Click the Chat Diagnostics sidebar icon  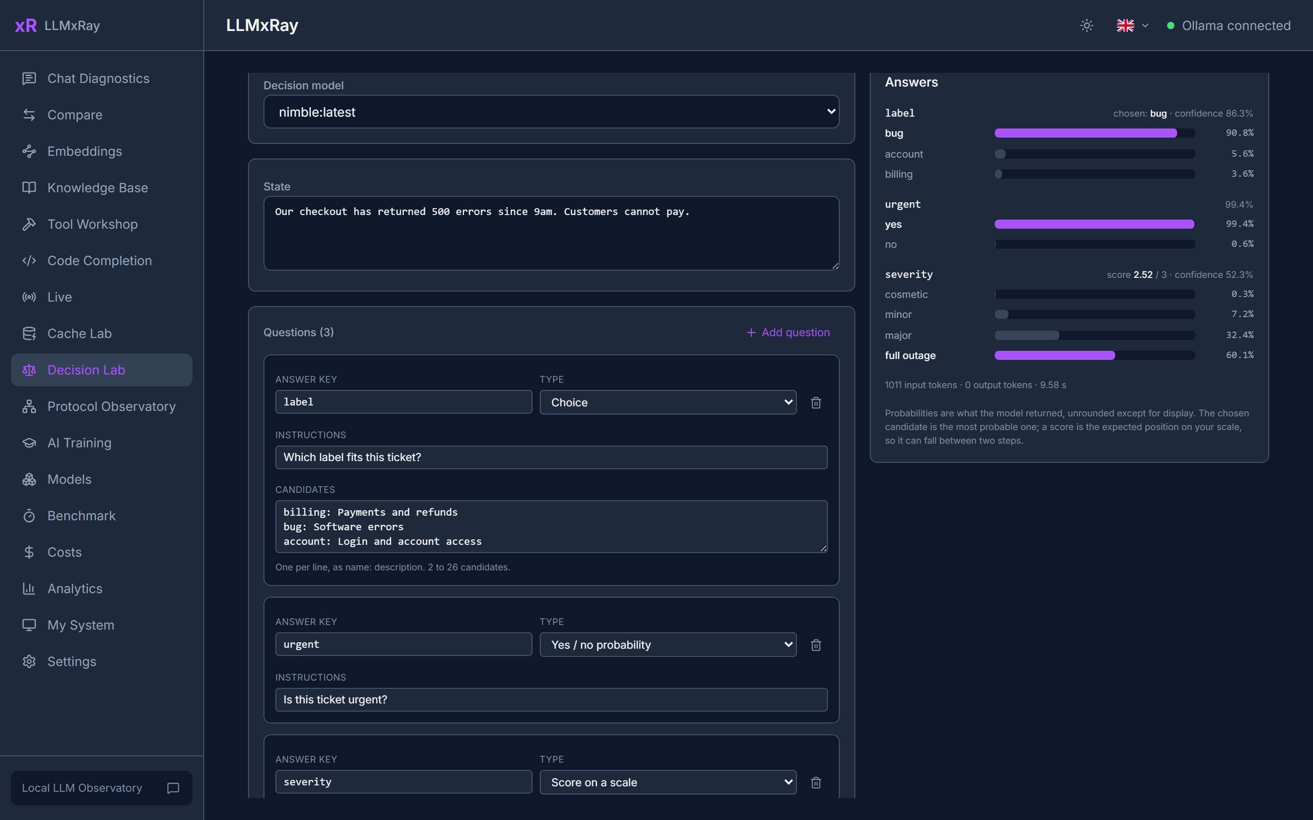pos(29,79)
